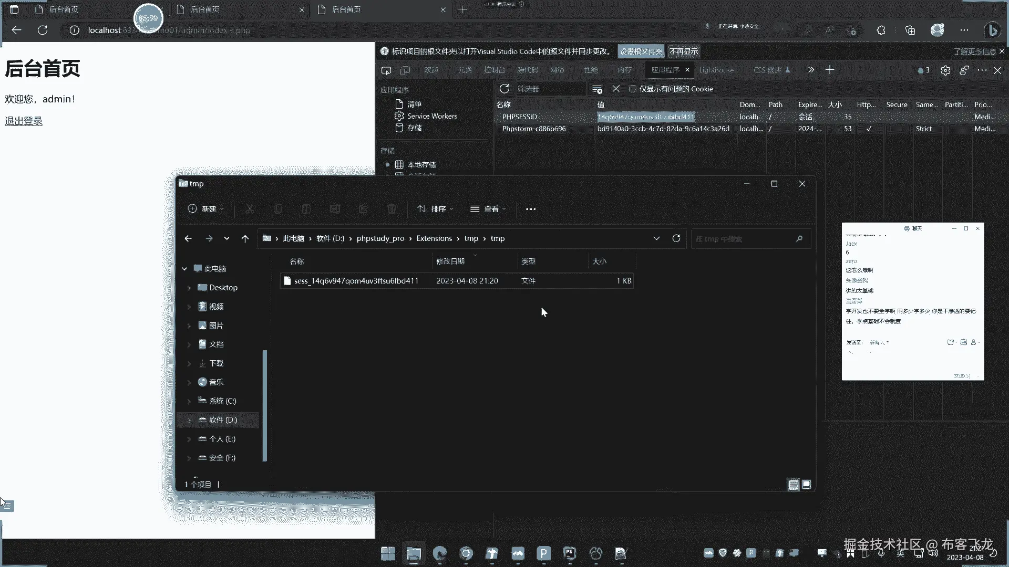Expand the 软件 (D:) drive node
1009x567 pixels.
[189, 420]
